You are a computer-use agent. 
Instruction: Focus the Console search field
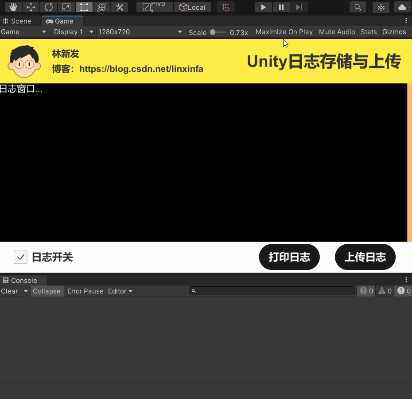[x=272, y=291]
